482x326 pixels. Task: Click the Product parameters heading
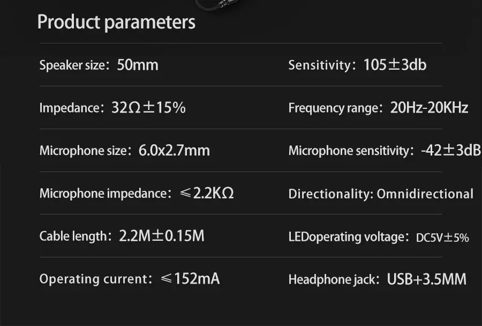coord(116,23)
